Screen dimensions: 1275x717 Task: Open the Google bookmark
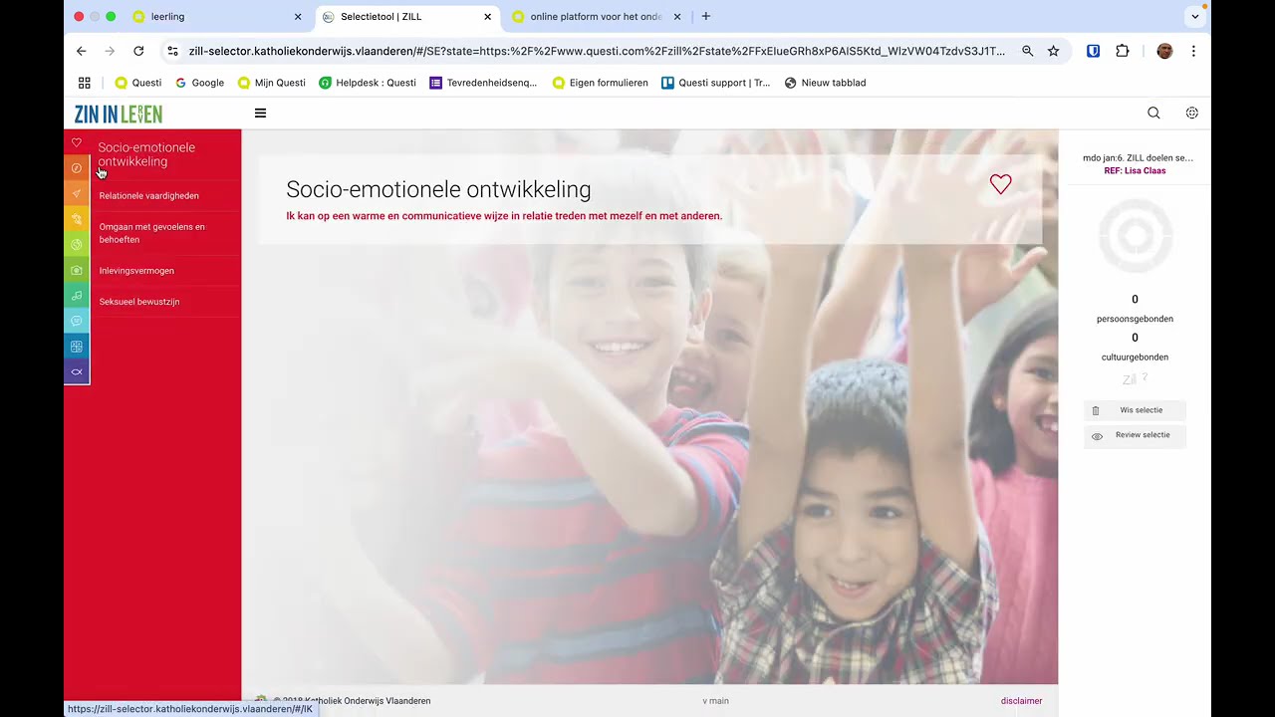(199, 83)
